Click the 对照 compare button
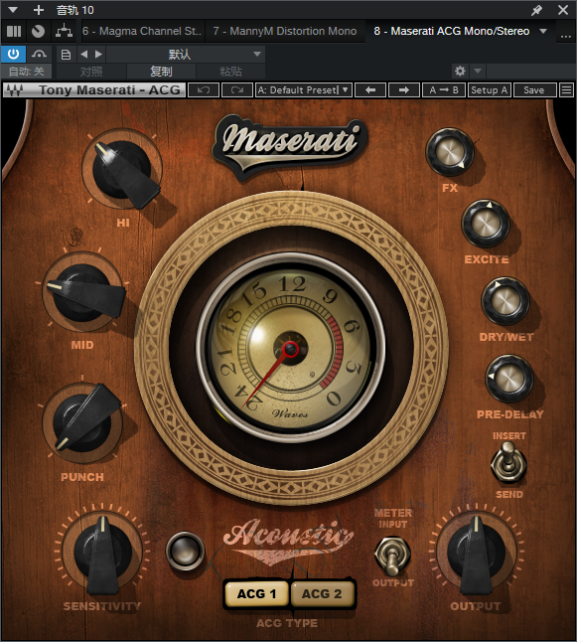The height and width of the screenshot is (642, 577). click(91, 72)
